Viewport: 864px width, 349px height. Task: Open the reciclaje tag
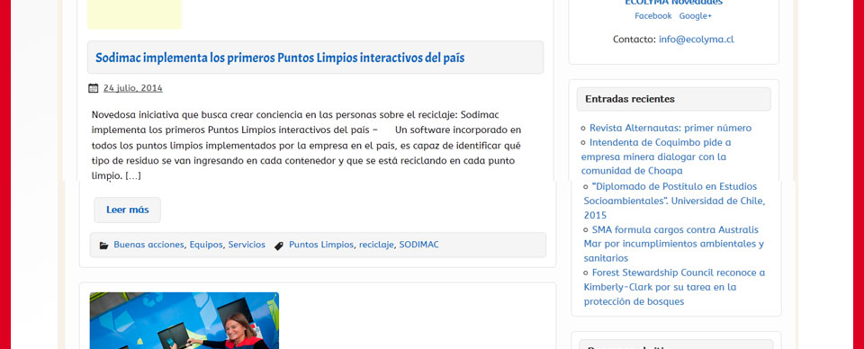pos(376,245)
